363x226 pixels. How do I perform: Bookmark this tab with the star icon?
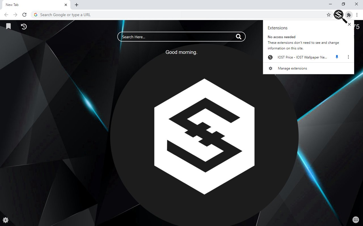[x=328, y=15]
